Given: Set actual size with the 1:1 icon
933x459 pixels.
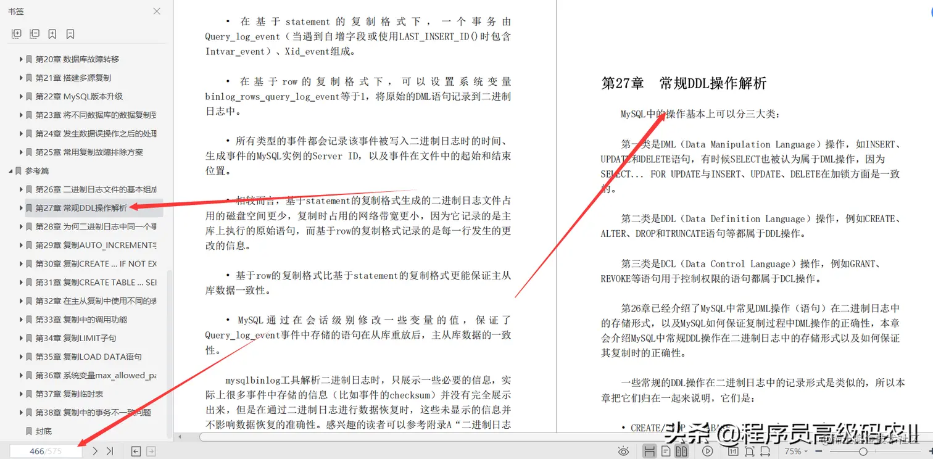Looking at the screenshot, I should [733, 450].
